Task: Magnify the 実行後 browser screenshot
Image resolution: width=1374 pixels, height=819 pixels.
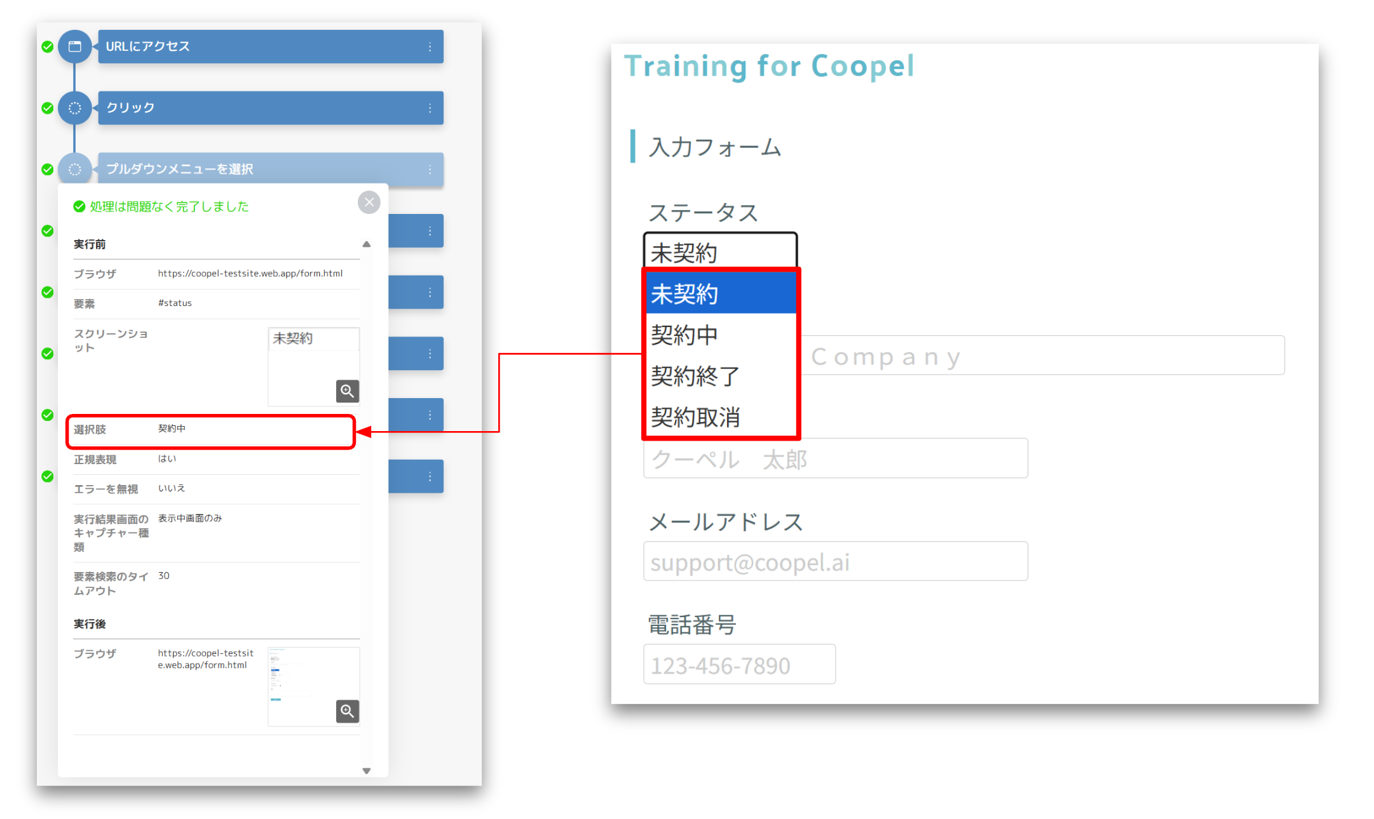Action: (x=347, y=711)
